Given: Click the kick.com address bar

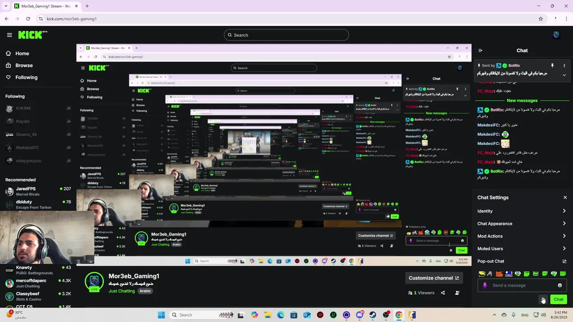Looking at the screenshot, I should (x=286, y=19).
